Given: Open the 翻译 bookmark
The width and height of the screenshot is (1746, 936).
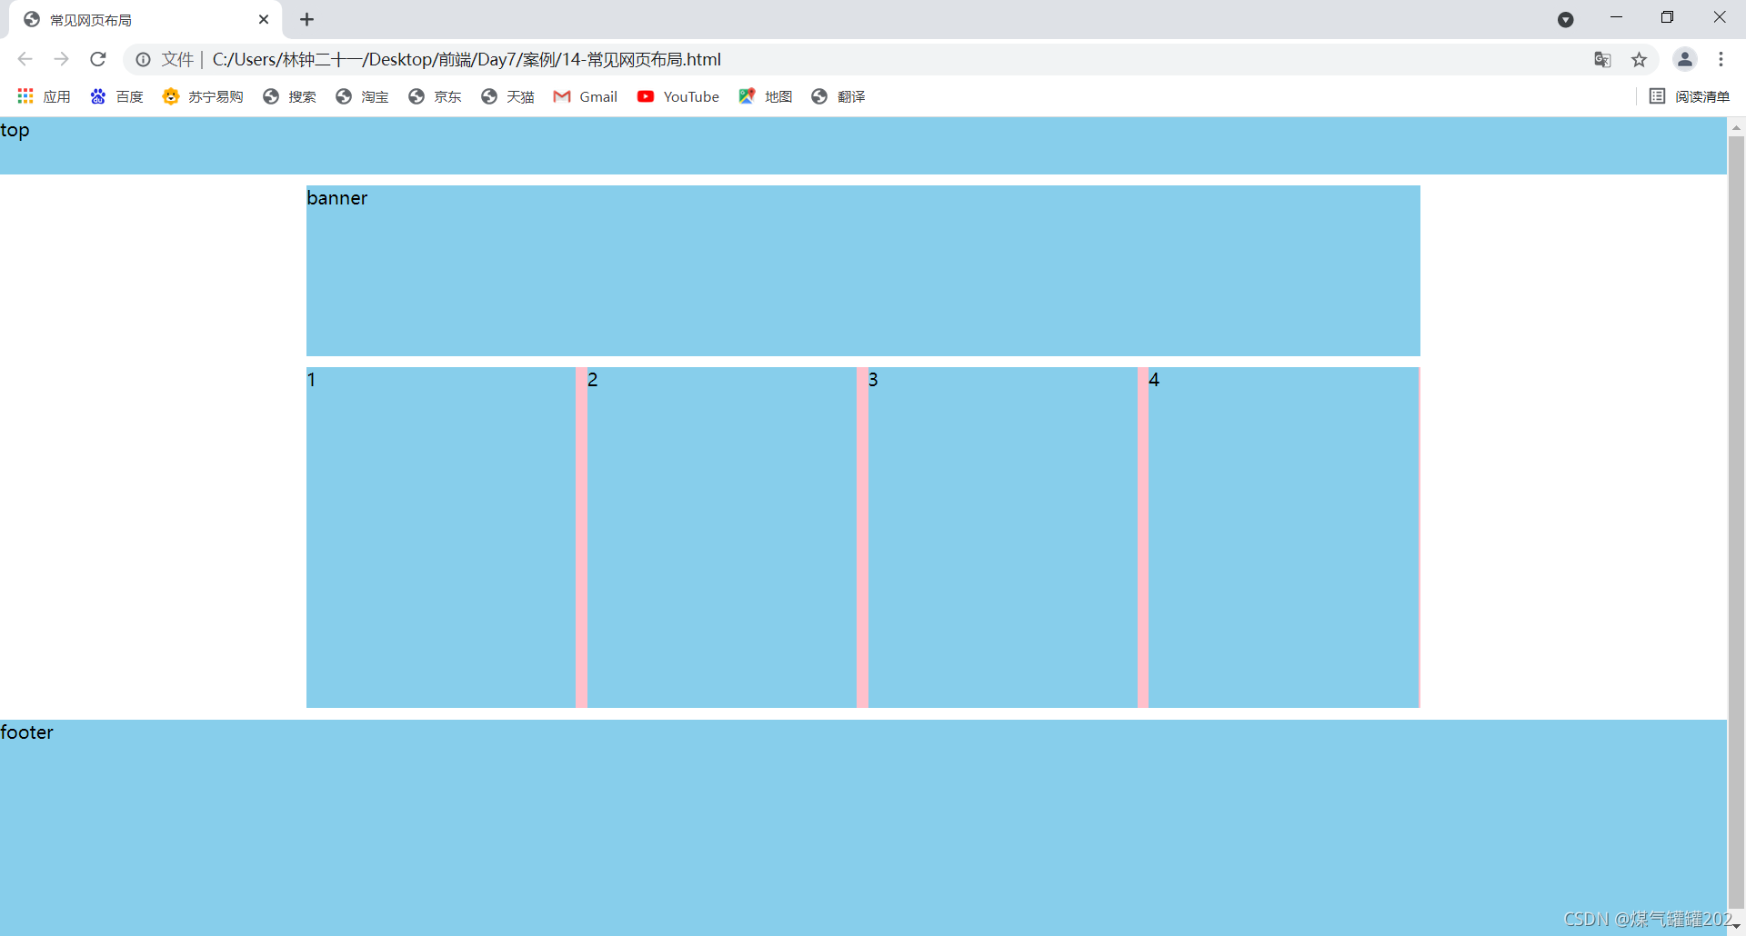Looking at the screenshot, I should (x=838, y=96).
